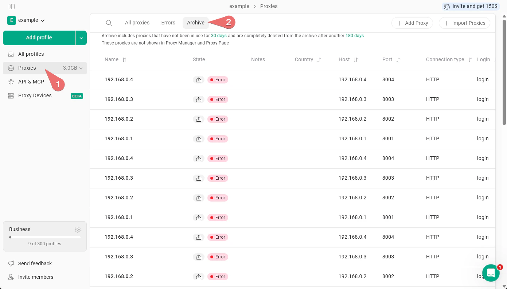Viewport: 507px width, 289px height.
Task: Open the Proxies section
Action: point(27,68)
